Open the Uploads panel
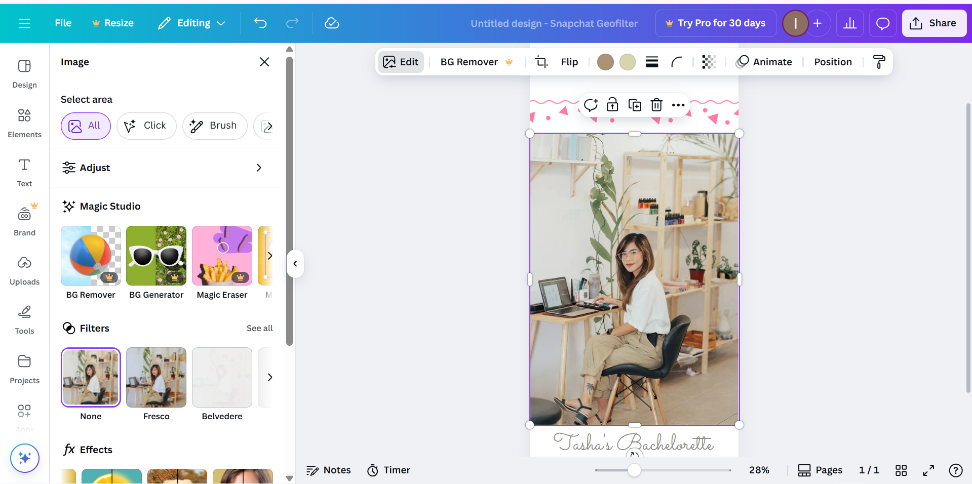Image resolution: width=972 pixels, height=484 pixels. 24,270
